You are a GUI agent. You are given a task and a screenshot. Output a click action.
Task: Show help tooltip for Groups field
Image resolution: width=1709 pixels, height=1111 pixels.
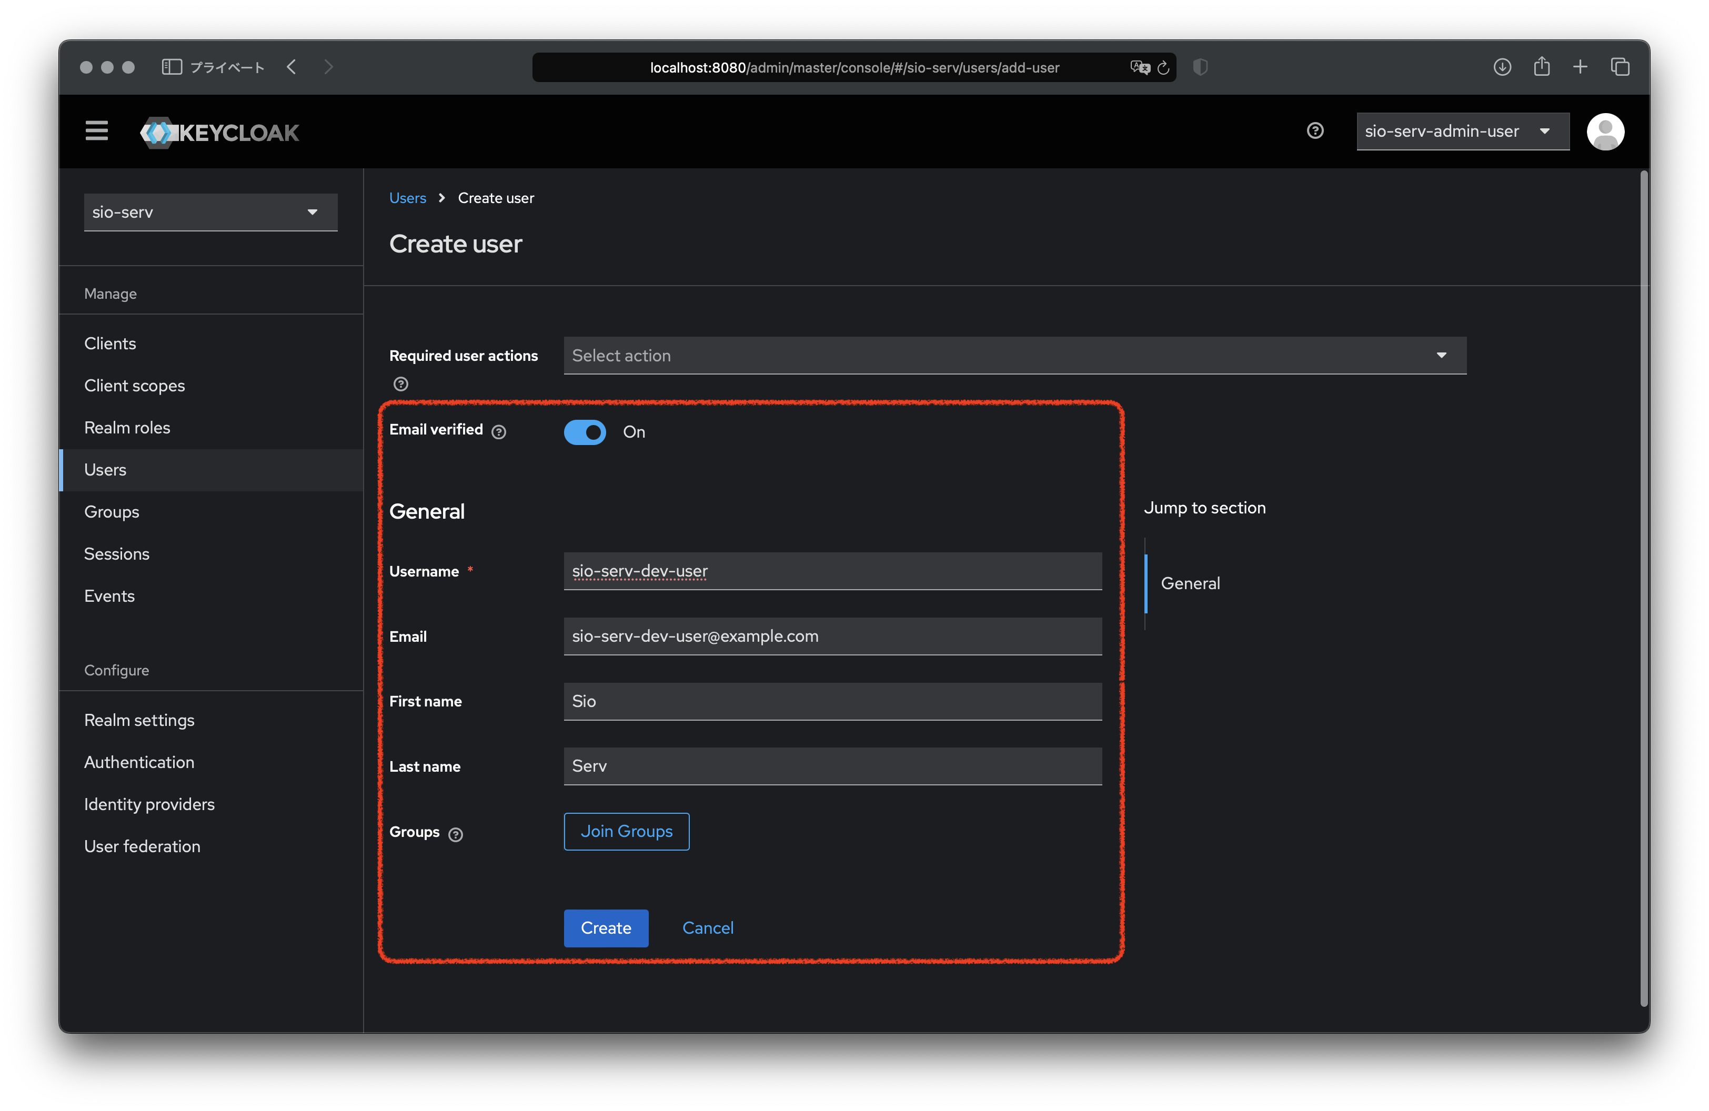tap(455, 834)
